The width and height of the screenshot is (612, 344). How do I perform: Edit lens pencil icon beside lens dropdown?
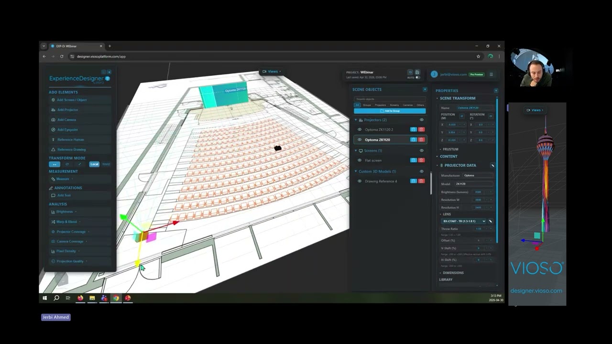tap(490, 221)
